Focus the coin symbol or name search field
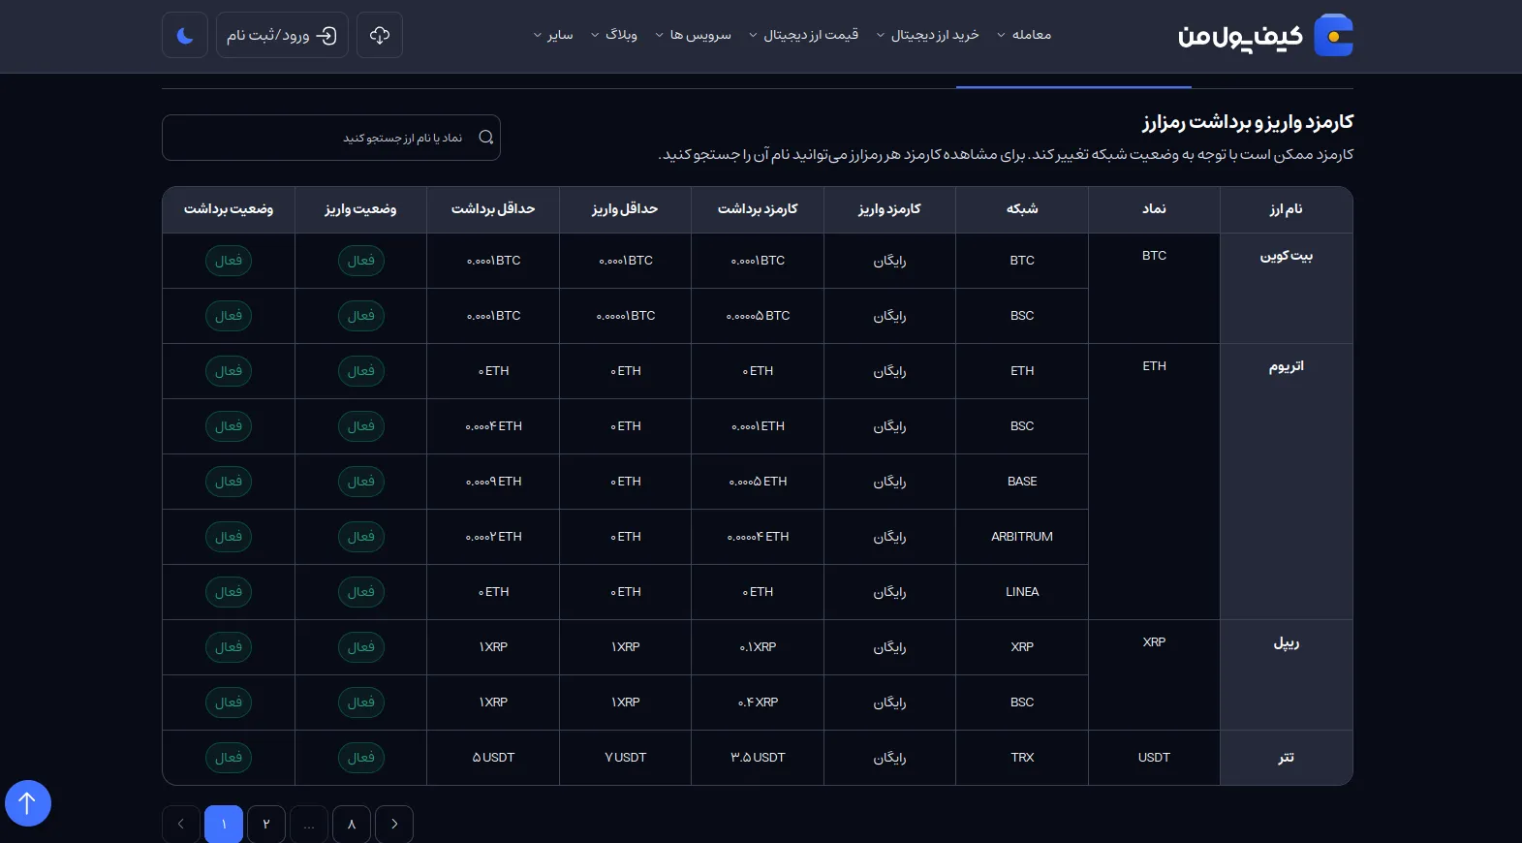The height and width of the screenshot is (843, 1522). (x=331, y=138)
